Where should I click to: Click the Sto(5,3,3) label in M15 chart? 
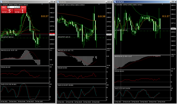click(122, 88)
